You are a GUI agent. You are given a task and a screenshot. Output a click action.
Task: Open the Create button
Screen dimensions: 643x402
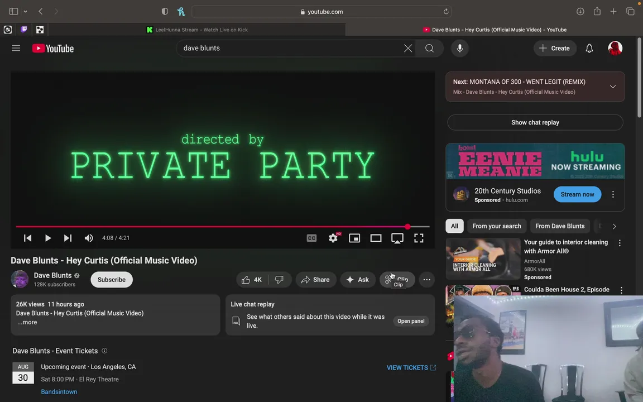(554, 49)
